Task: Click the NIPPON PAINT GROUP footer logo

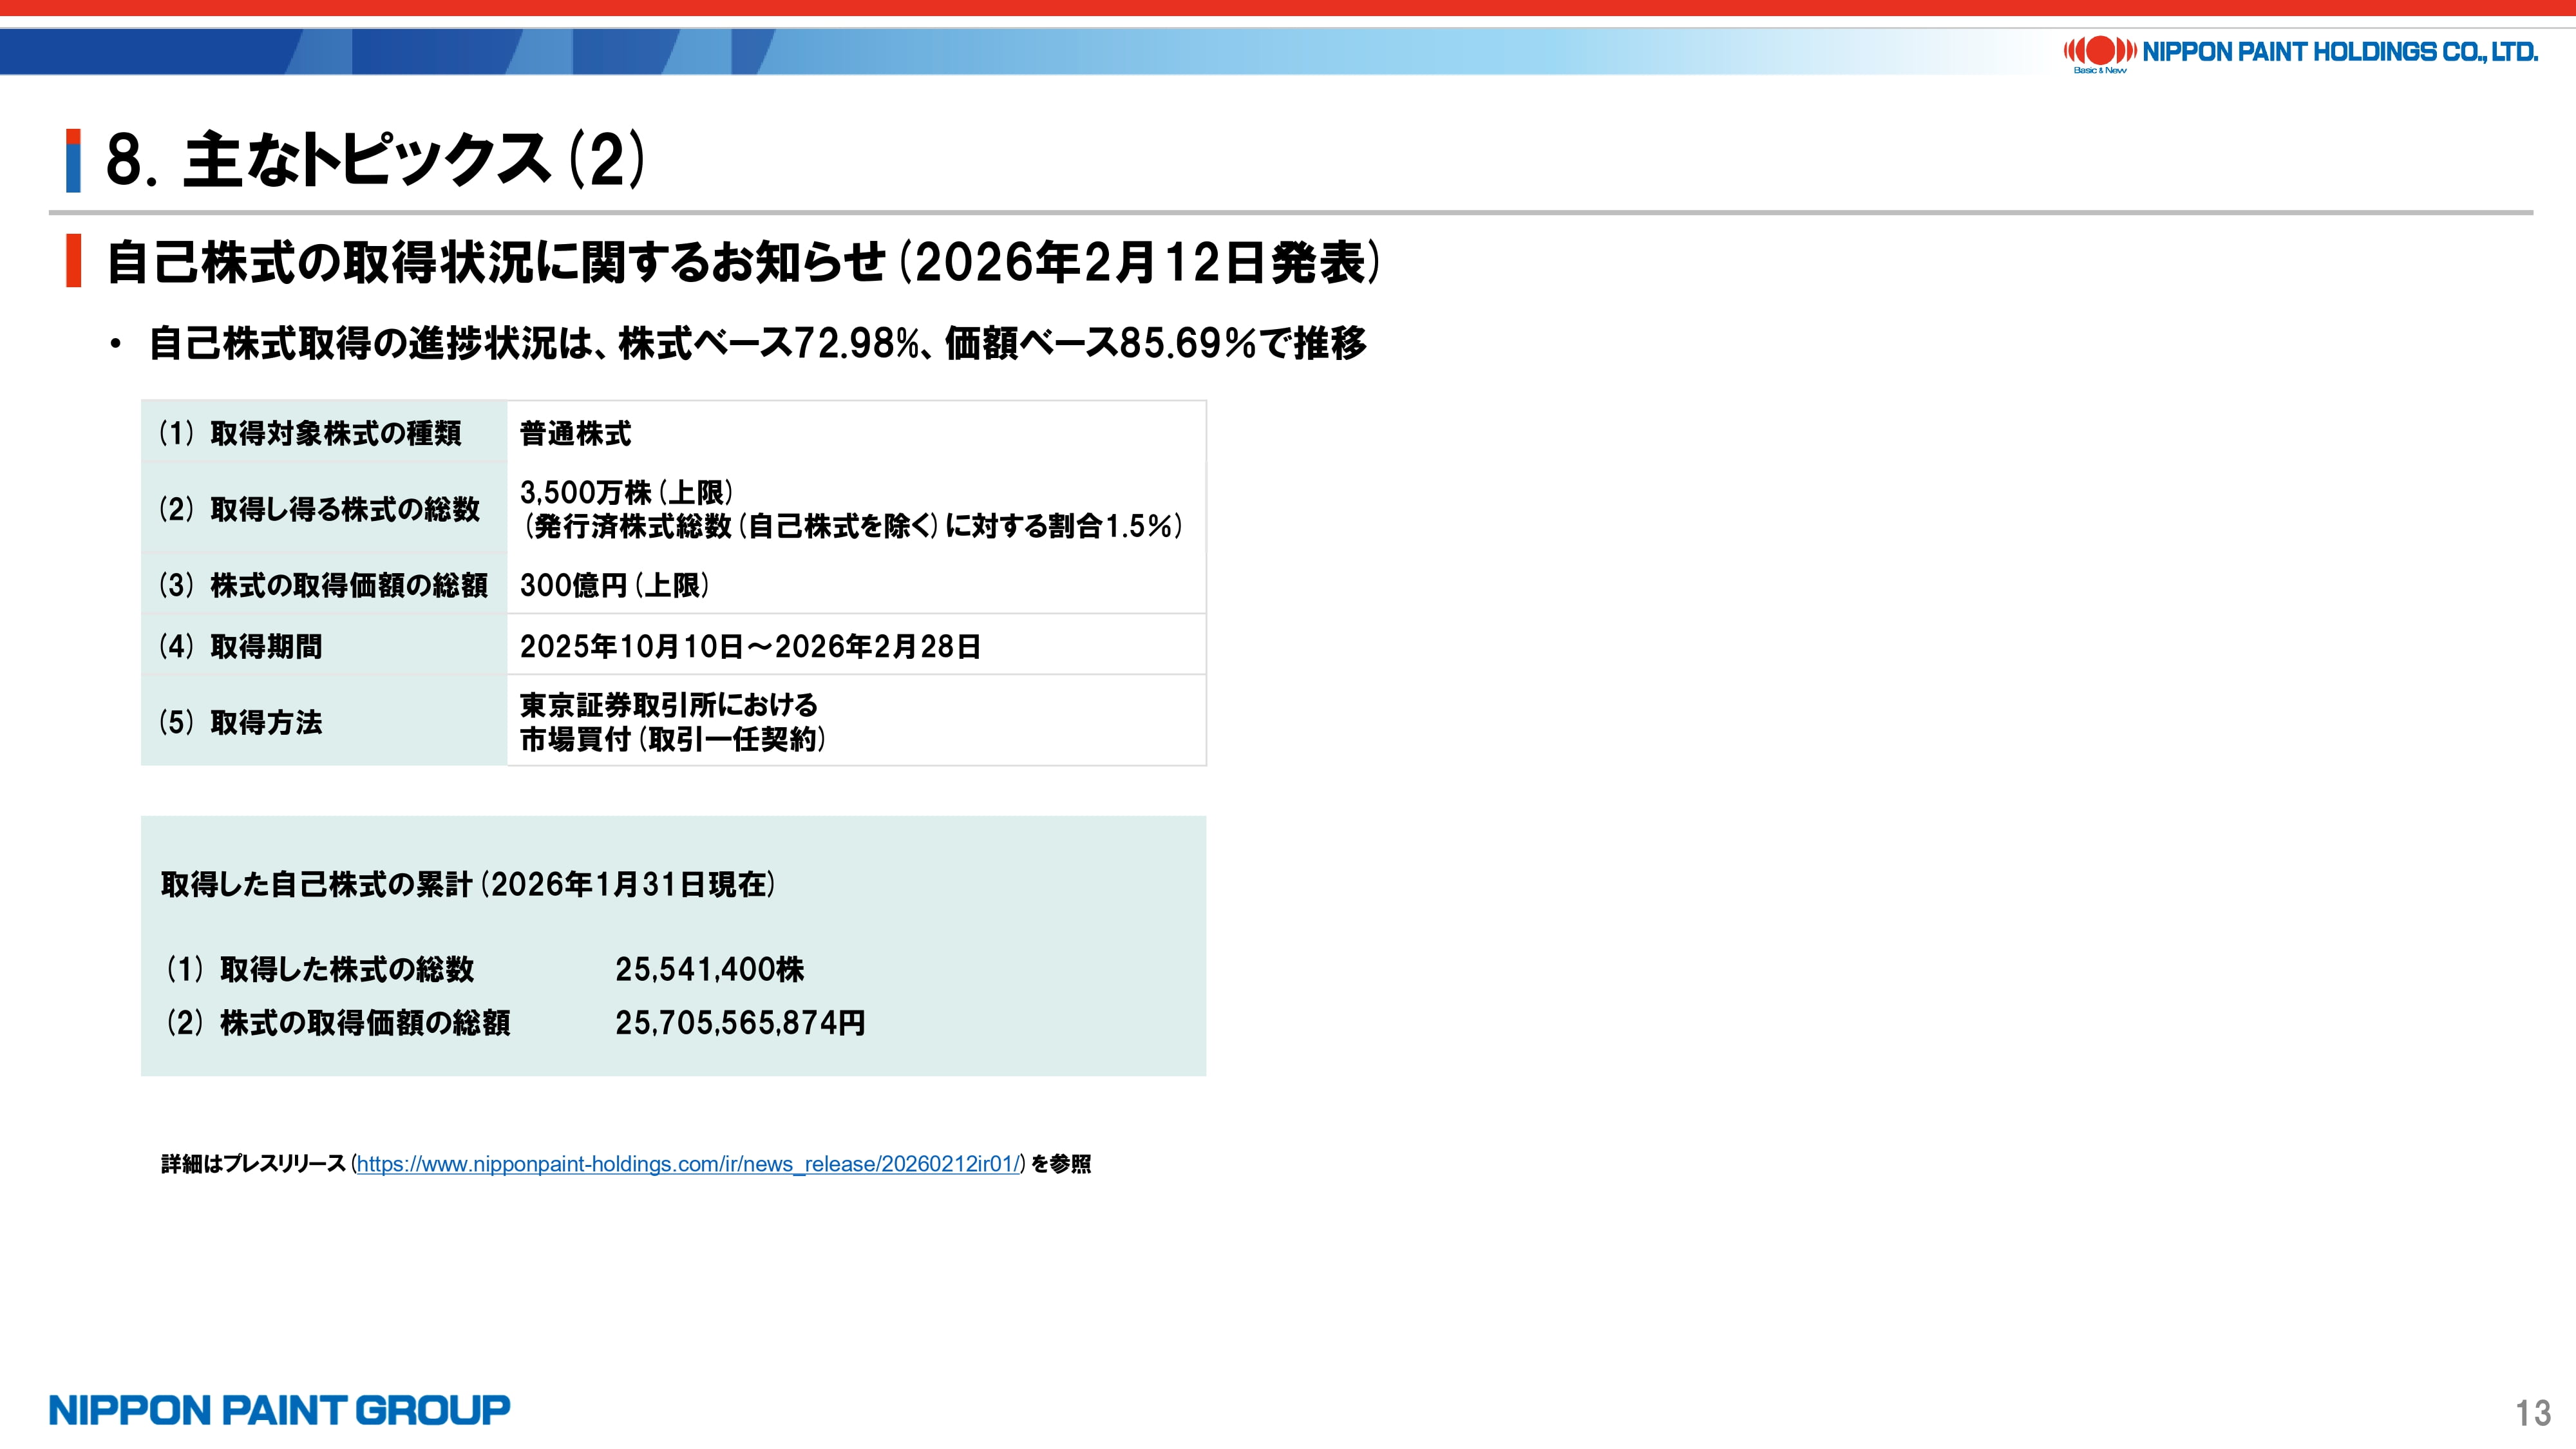Action: pyautogui.click(x=279, y=1410)
